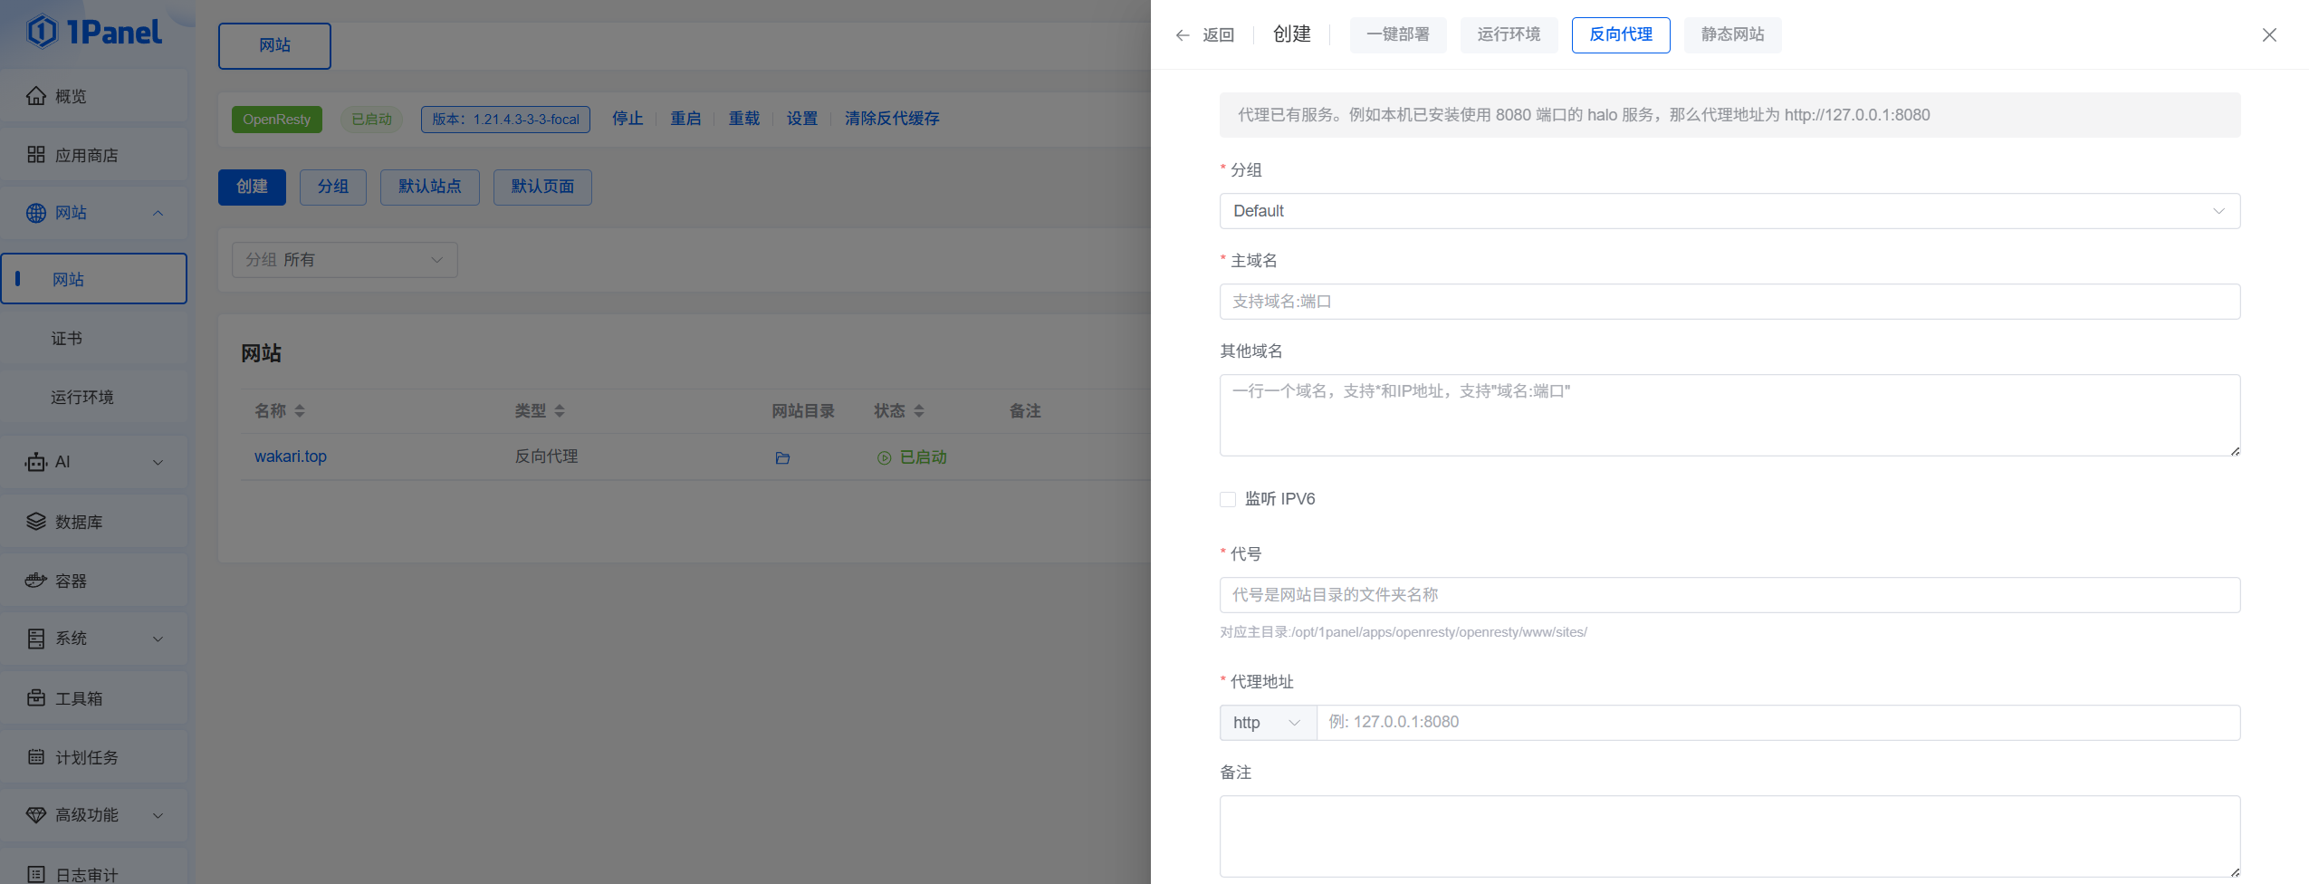This screenshot has width=2309, height=884.
Task: Open the scheduled tasks calendar icon
Action: (x=36, y=757)
